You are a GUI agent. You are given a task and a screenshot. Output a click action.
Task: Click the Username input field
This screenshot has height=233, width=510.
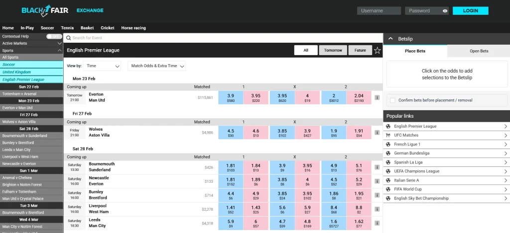click(x=379, y=11)
